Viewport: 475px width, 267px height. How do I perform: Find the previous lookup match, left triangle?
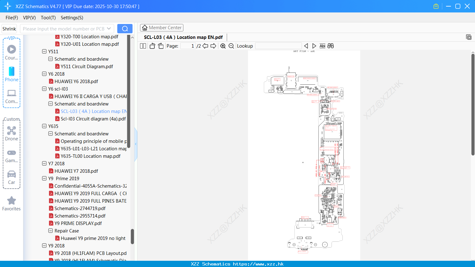click(x=306, y=46)
